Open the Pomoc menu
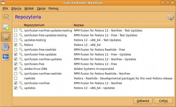176x107 pixels. point(54,9)
